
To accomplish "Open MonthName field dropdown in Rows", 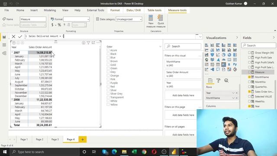I will pos(233,98).
